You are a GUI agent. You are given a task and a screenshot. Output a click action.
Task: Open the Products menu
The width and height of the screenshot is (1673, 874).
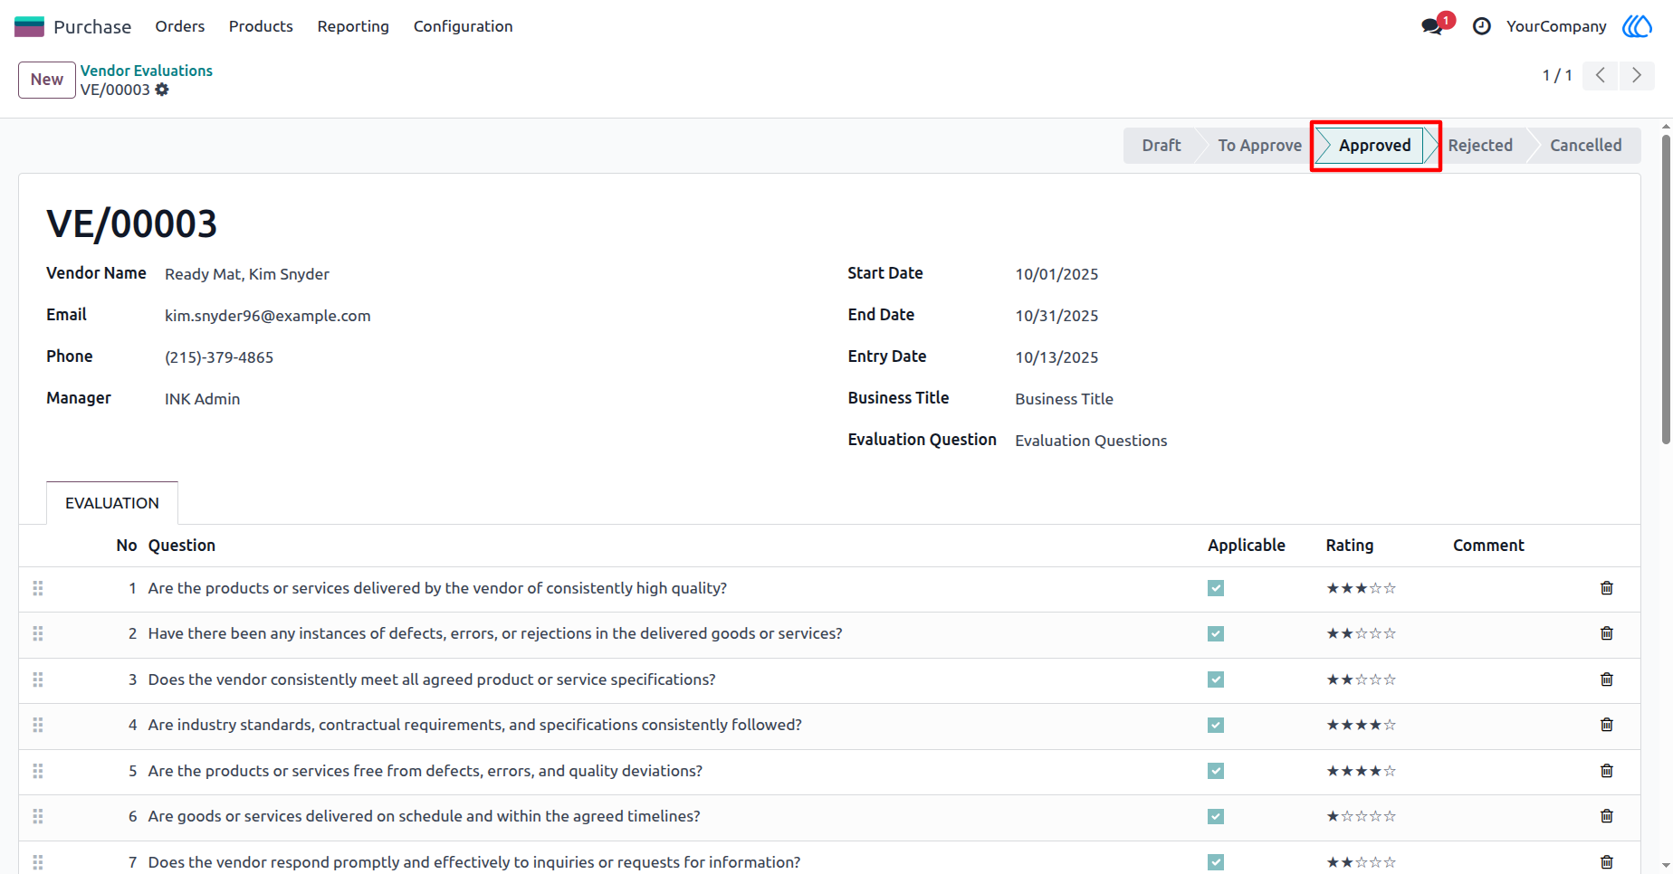261,26
